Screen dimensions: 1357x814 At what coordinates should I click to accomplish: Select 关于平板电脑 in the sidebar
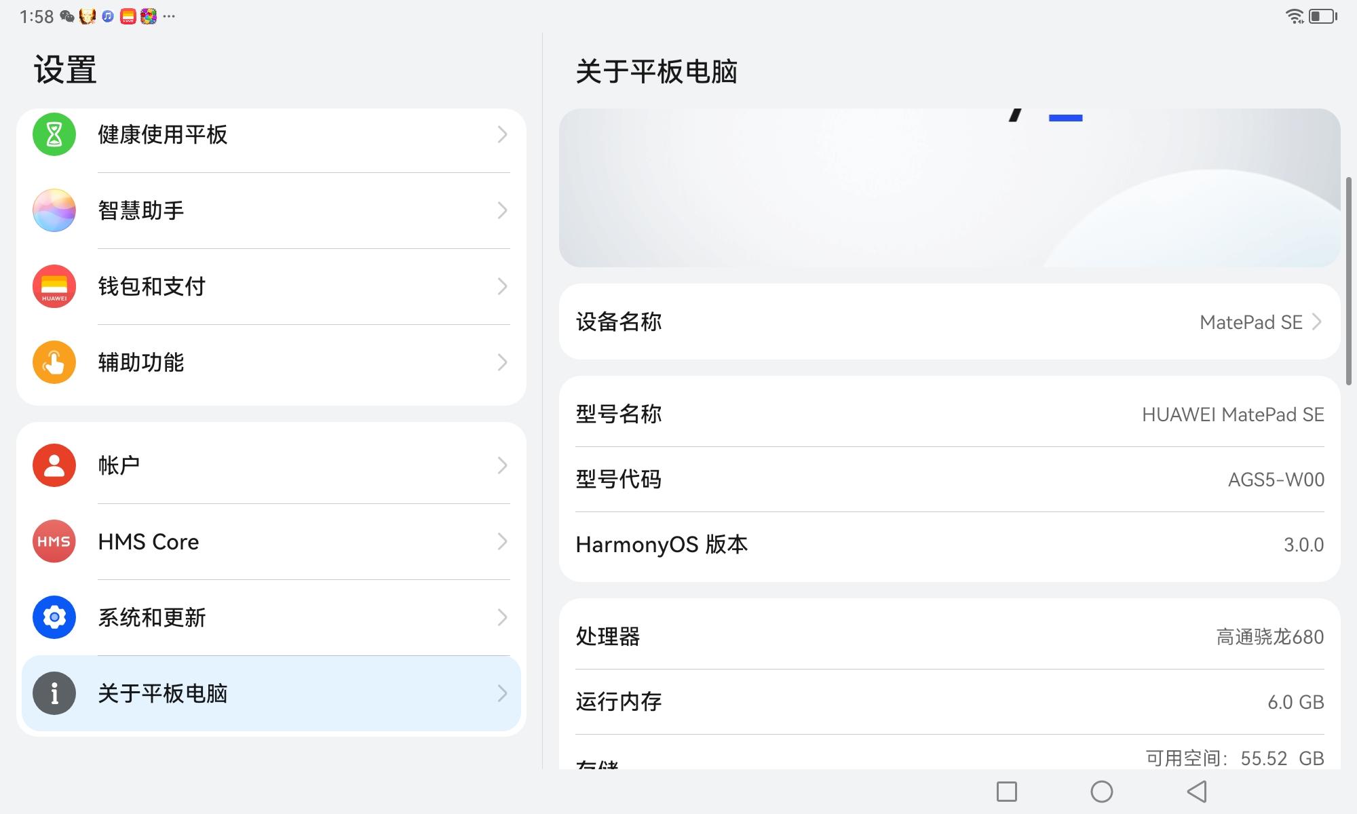tap(271, 693)
